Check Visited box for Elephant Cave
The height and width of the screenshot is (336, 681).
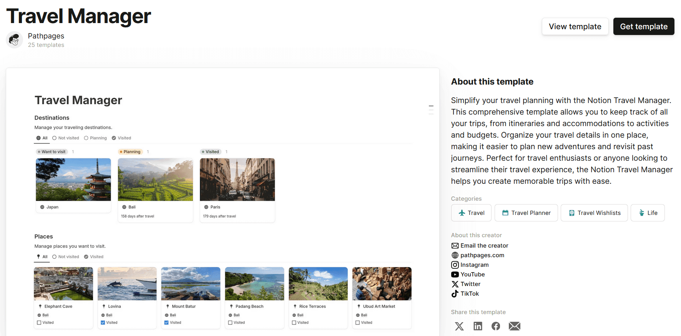pos(39,323)
